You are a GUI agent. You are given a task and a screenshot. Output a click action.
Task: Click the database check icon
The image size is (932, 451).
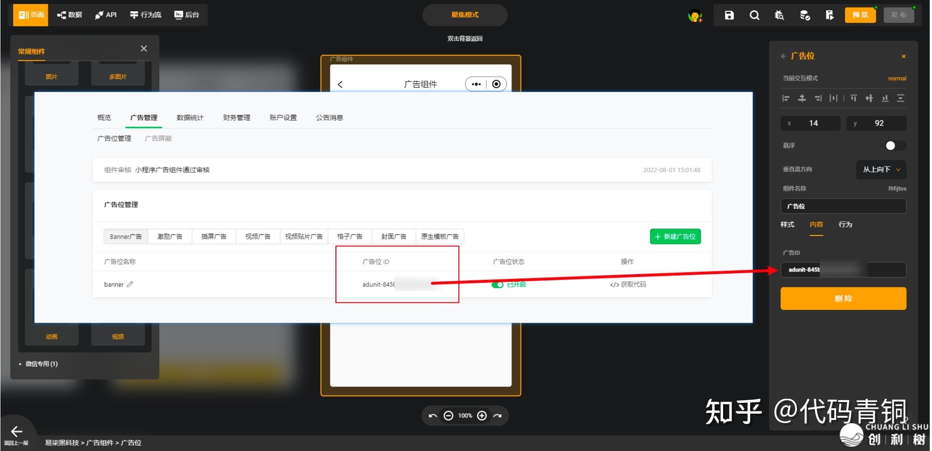pos(805,15)
